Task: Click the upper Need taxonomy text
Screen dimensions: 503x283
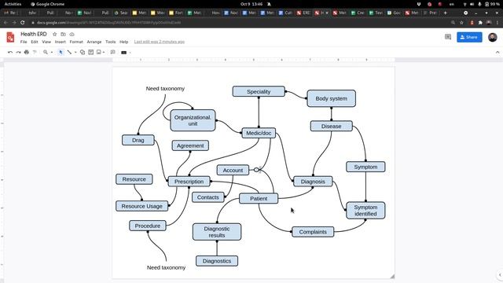Action: click(x=165, y=89)
